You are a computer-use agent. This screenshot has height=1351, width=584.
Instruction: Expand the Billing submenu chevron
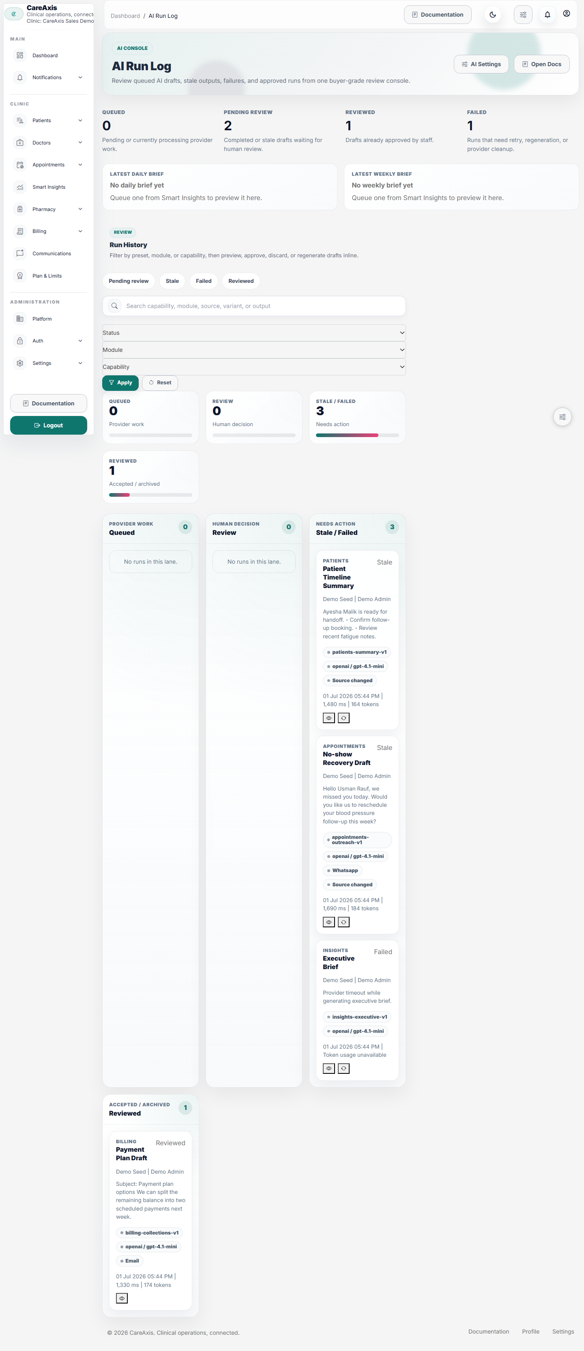pyautogui.click(x=80, y=231)
